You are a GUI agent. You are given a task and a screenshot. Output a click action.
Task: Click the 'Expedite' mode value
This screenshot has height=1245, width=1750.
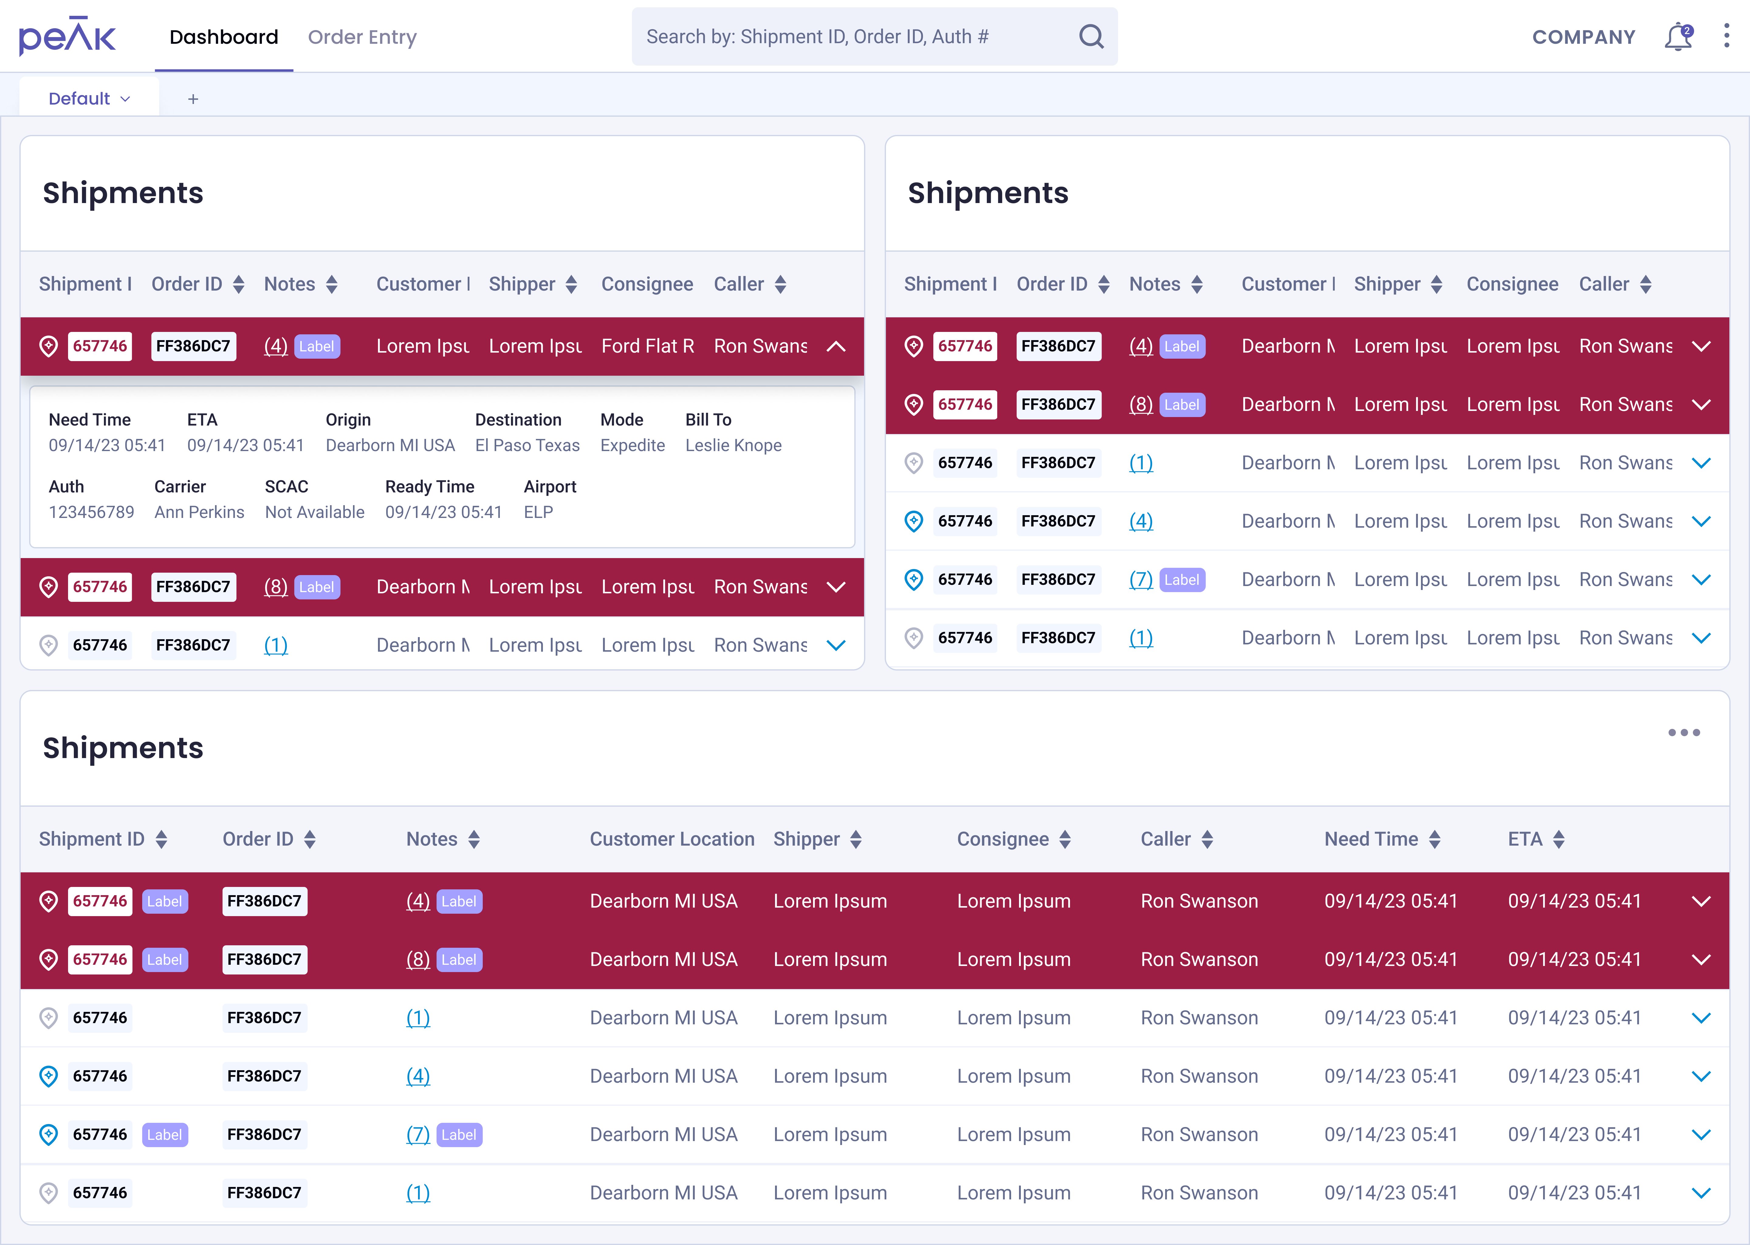tap(632, 445)
